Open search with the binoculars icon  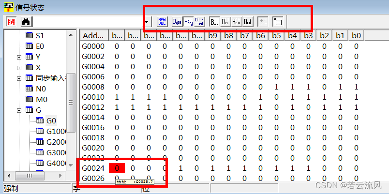point(26,22)
